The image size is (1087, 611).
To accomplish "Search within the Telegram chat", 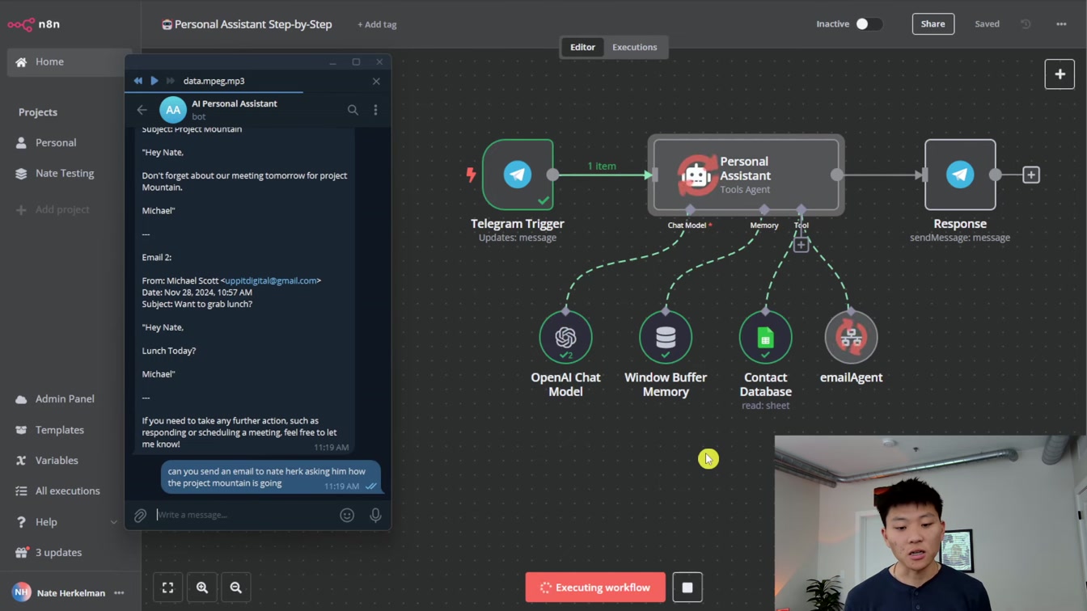I will (x=353, y=110).
